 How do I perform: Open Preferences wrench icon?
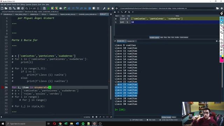pyautogui.click(x=104, y=8)
